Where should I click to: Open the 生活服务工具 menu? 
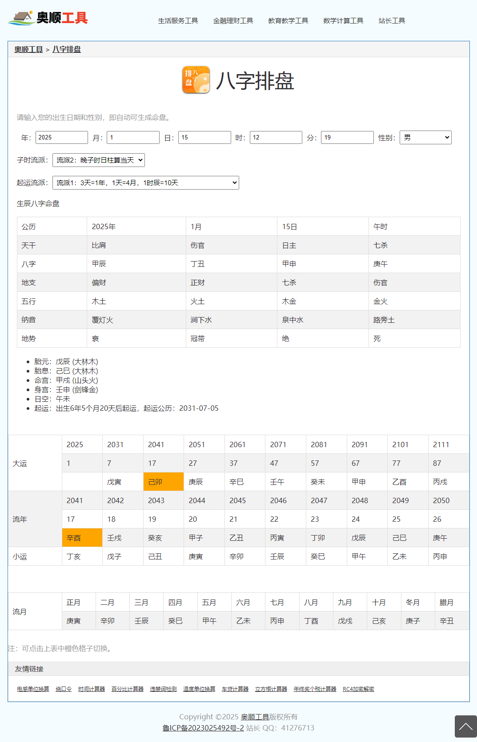(x=178, y=21)
